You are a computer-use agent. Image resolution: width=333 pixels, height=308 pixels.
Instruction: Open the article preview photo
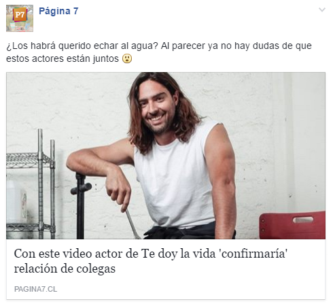point(166,156)
